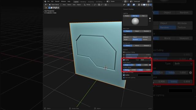Select Studio lighting mode
Screen dimensions: 196x110
coord(127,16)
